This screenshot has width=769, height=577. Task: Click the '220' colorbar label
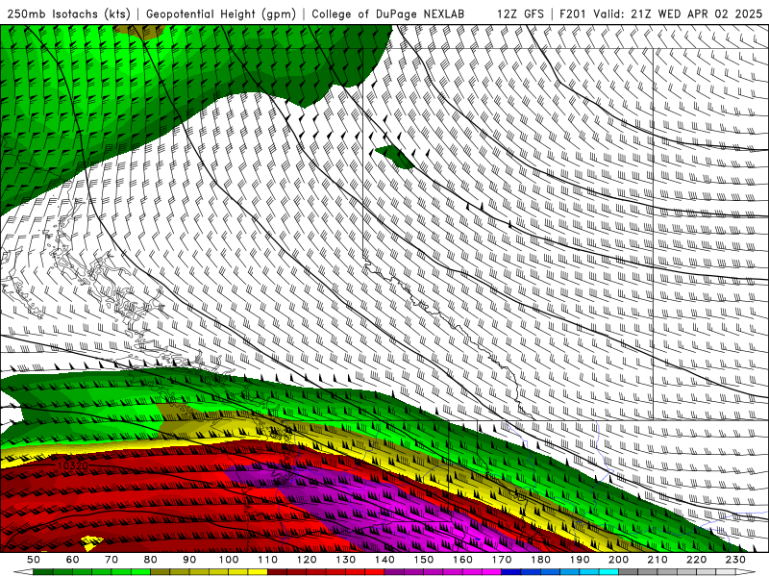click(696, 560)
